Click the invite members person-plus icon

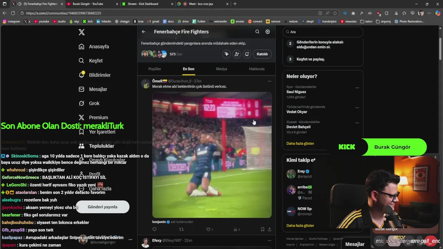237,54
